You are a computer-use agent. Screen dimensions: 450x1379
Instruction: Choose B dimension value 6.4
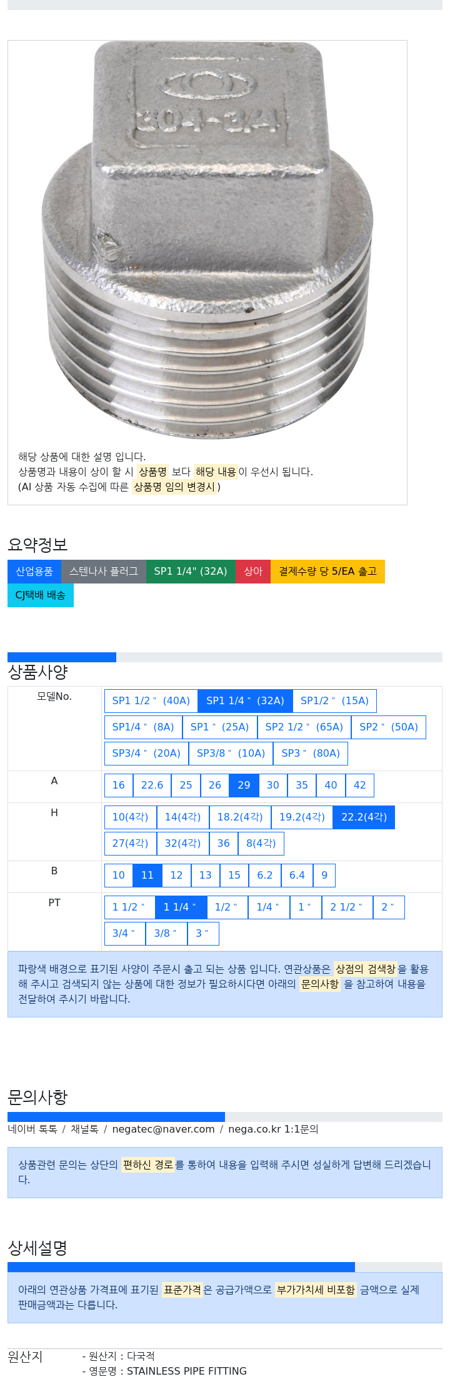[297, 875]
